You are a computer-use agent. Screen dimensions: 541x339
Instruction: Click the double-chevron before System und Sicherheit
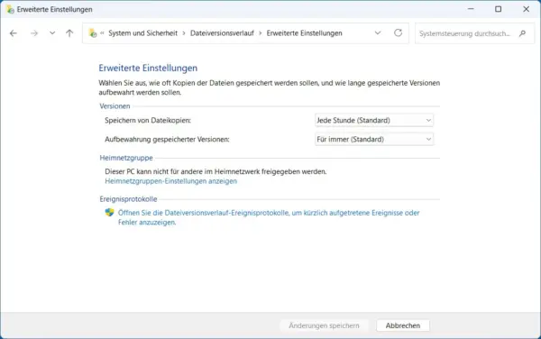pos(102,33)
